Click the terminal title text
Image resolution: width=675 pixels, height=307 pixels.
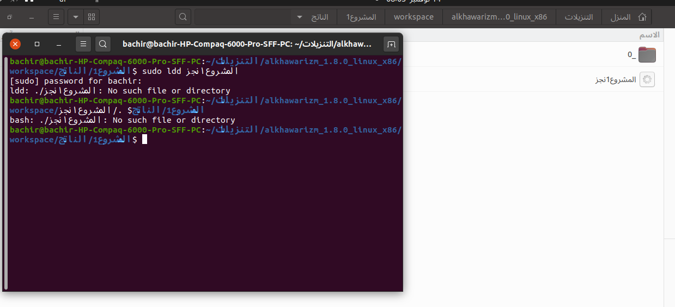click(x=247, y=44)
